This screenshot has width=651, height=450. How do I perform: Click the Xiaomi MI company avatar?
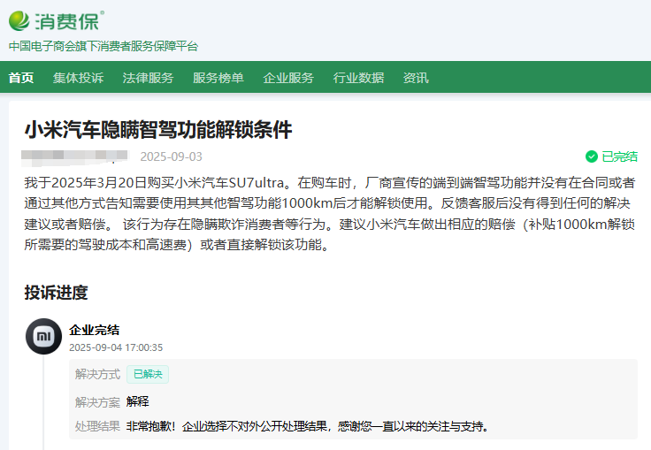tap(43, 336)
